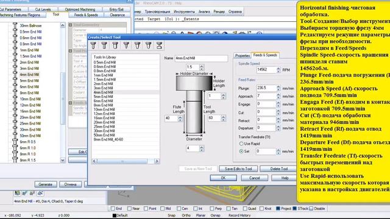Click the Cut feed rate input field
Image resolution: width=390 pixels, height=219 pixels.
point(266,112)
